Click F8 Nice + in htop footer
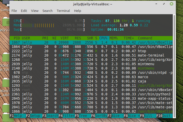 [x=132, y=116]
